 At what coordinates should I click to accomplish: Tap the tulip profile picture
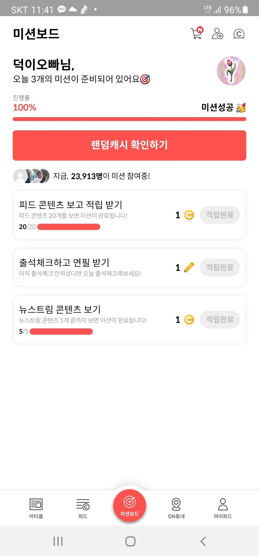[231, 71]
